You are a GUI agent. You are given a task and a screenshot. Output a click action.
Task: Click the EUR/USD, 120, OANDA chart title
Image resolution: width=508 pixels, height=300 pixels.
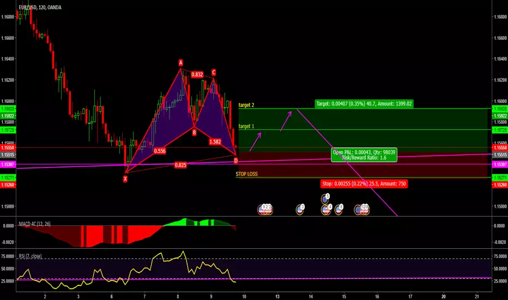click(40, 7)
